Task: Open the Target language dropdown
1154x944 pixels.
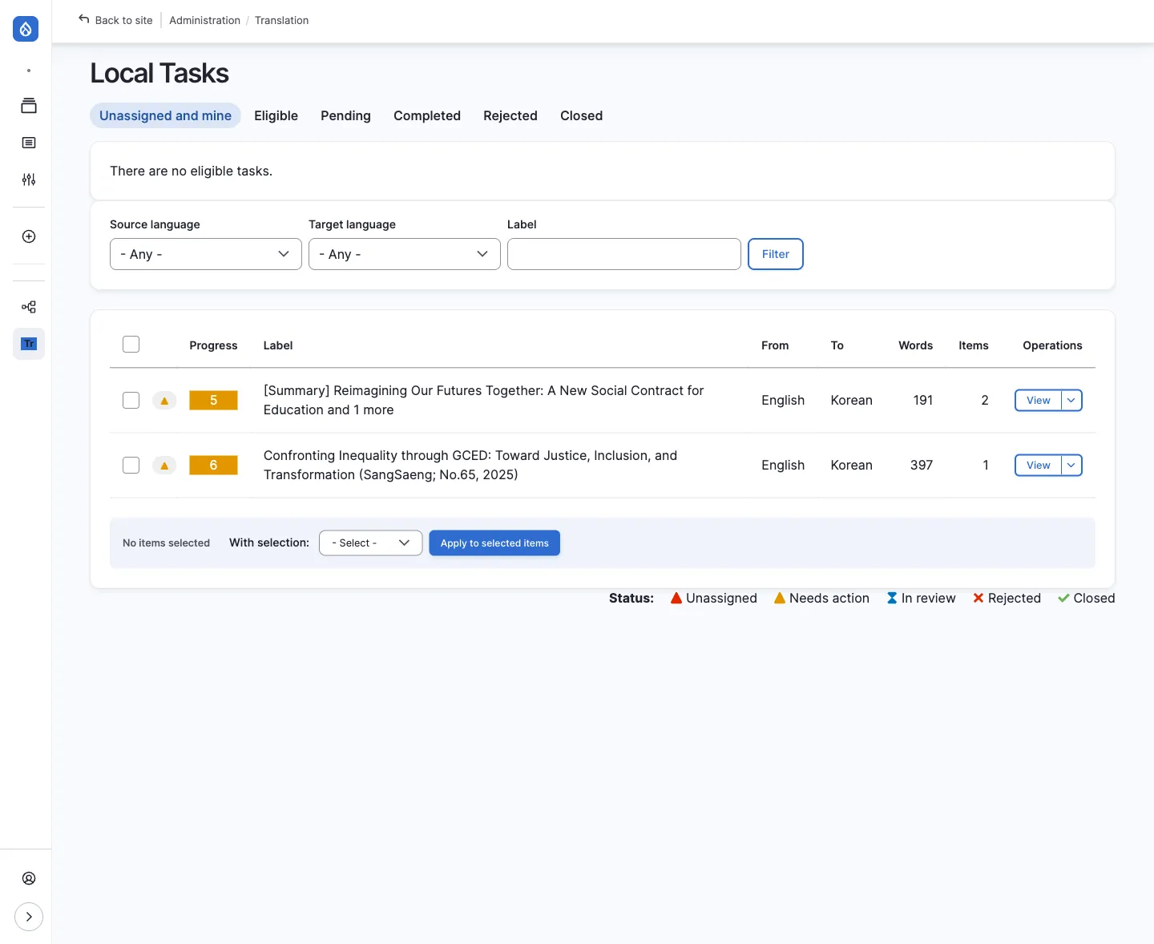Action: (404, 254)
